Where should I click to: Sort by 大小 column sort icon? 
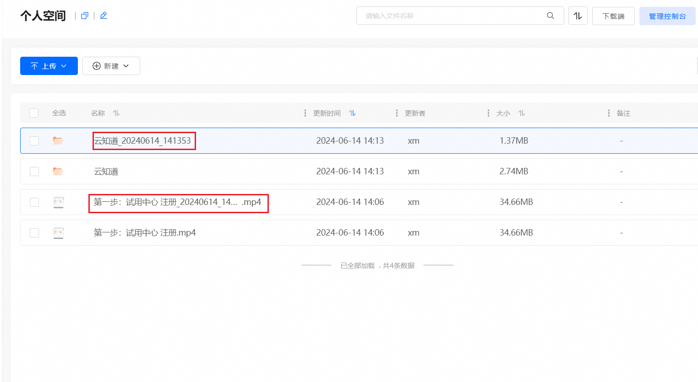522,113
